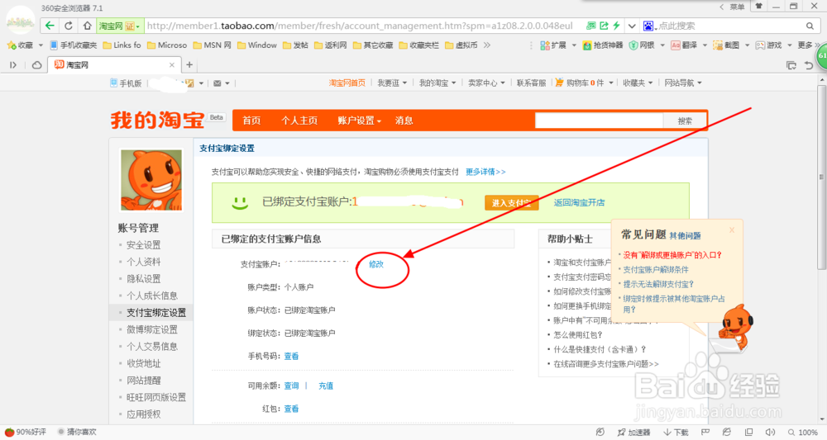
Task: Toggle the sidebar panel icon left of tabs
Action: point(13,65)
